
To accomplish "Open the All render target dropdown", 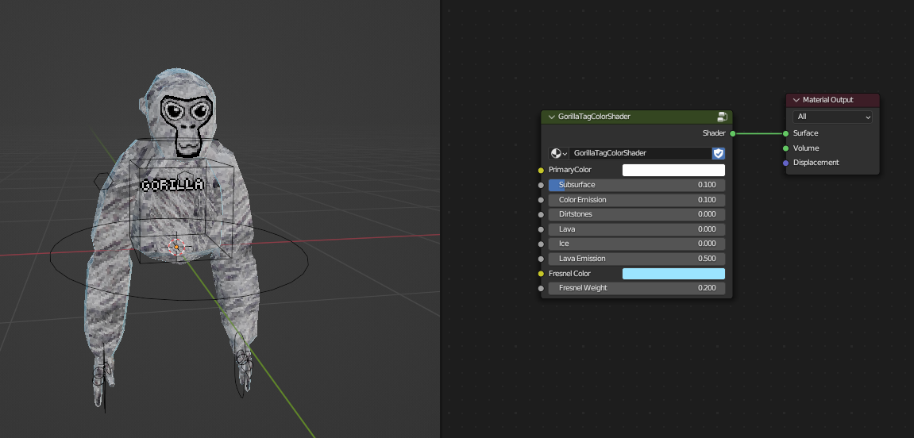I will click(x=832, y=117).
